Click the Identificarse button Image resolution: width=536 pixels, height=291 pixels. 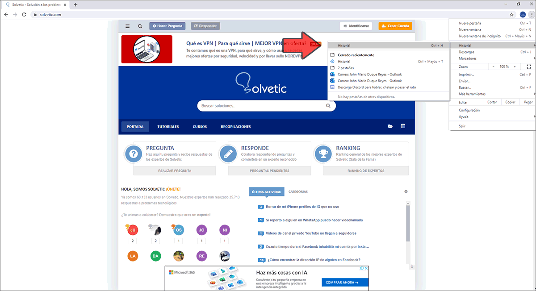coord(356,26)
